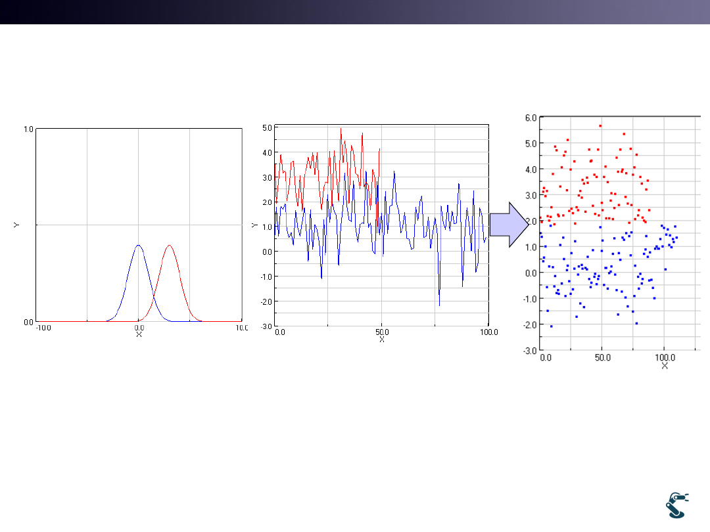Viewport: 710px width, 532px height.
Task: Click the Y axis label of the middle line chart
Action: click(254, 225)
